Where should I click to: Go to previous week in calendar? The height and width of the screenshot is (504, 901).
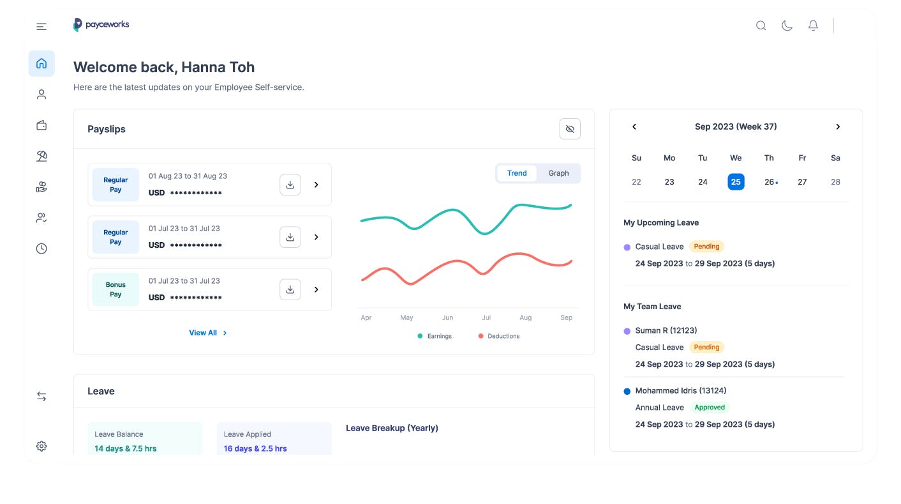coord(634,126)
